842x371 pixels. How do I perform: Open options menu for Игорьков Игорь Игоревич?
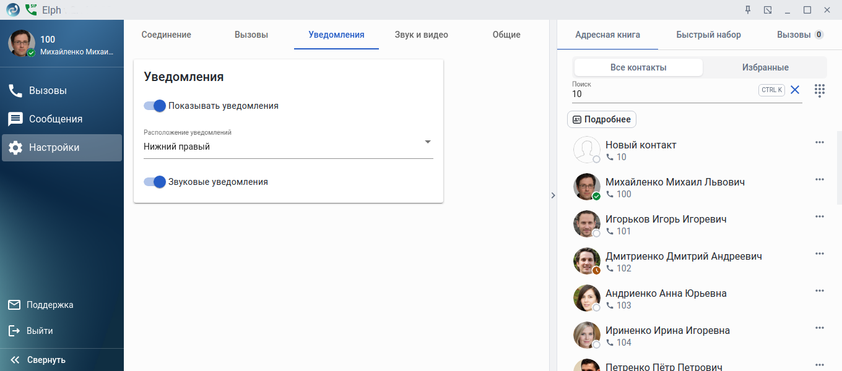tap(820, 216)
